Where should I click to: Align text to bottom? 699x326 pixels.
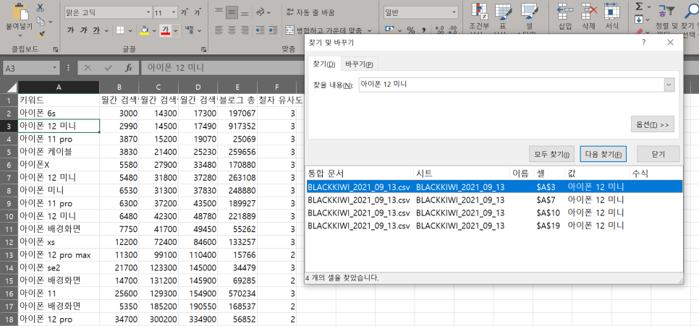pos(245,12)
